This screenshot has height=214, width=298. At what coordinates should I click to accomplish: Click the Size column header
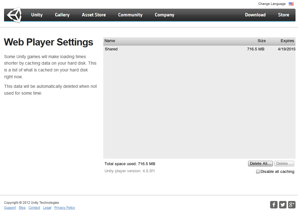(x=261, y=41)
